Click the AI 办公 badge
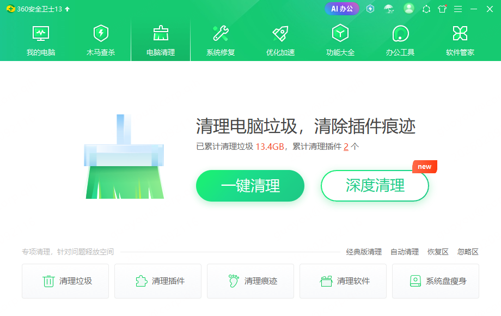Image resolution: width=501 pixels, height=316 pixels. [x=342, y=9]
